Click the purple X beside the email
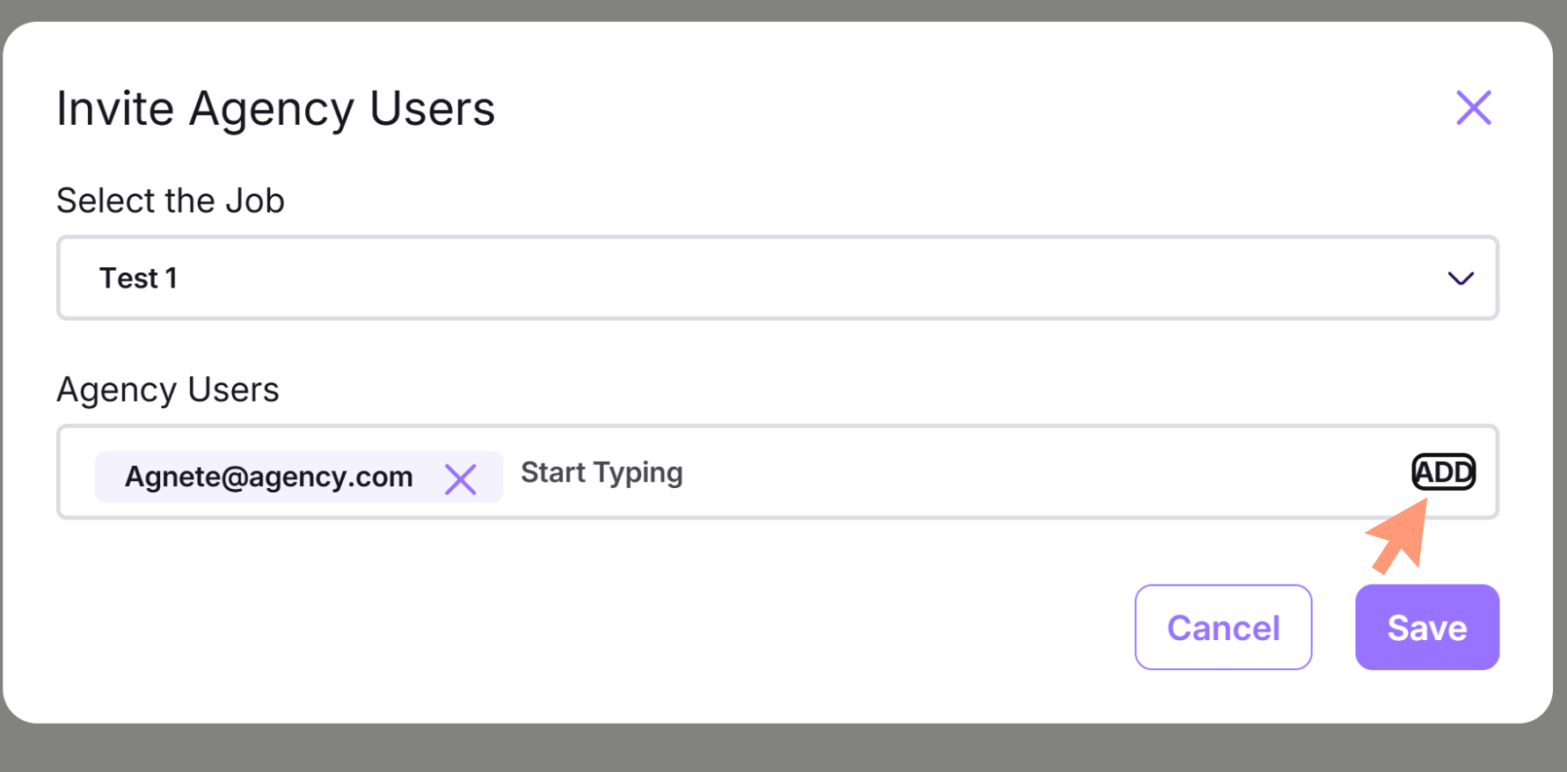The image size is (1567, 772). pyautogui.click(x=460, y=479)
